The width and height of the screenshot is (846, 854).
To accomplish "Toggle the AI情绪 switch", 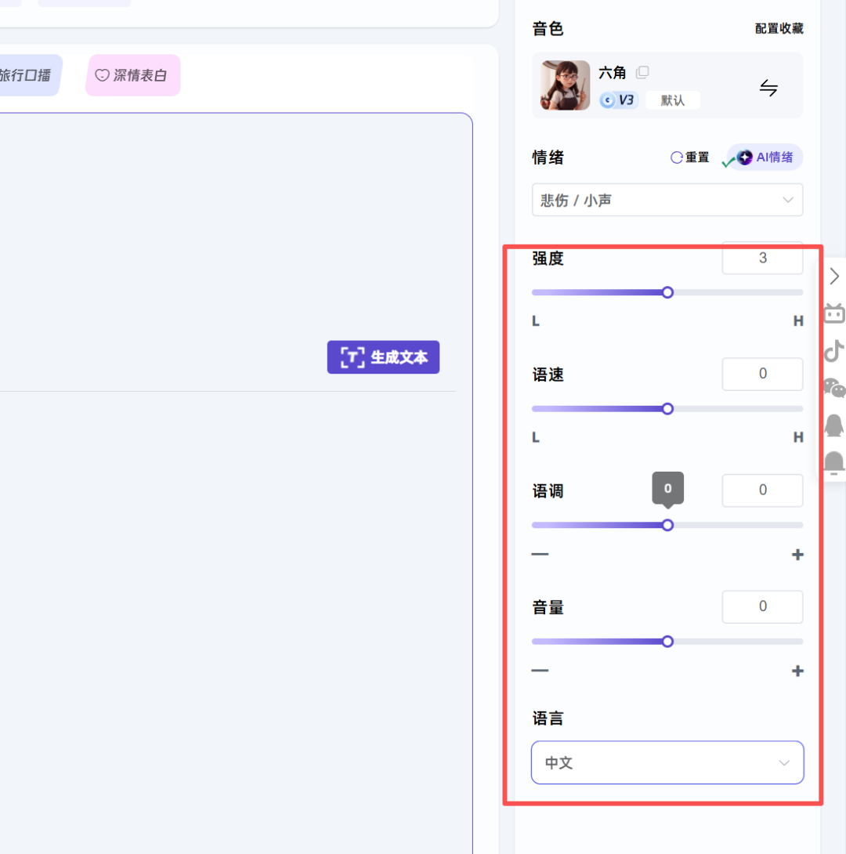I will pos(762,157).
